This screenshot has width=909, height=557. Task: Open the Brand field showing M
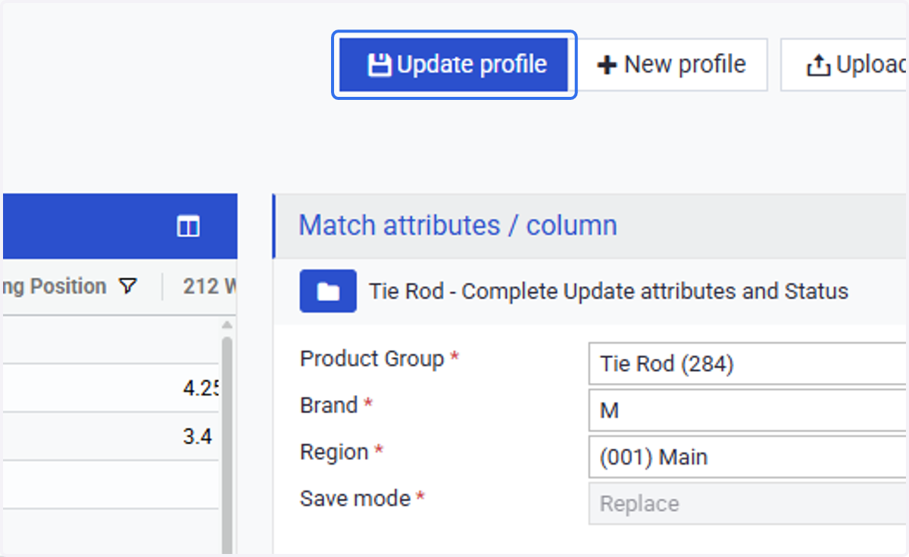(748, 411)
